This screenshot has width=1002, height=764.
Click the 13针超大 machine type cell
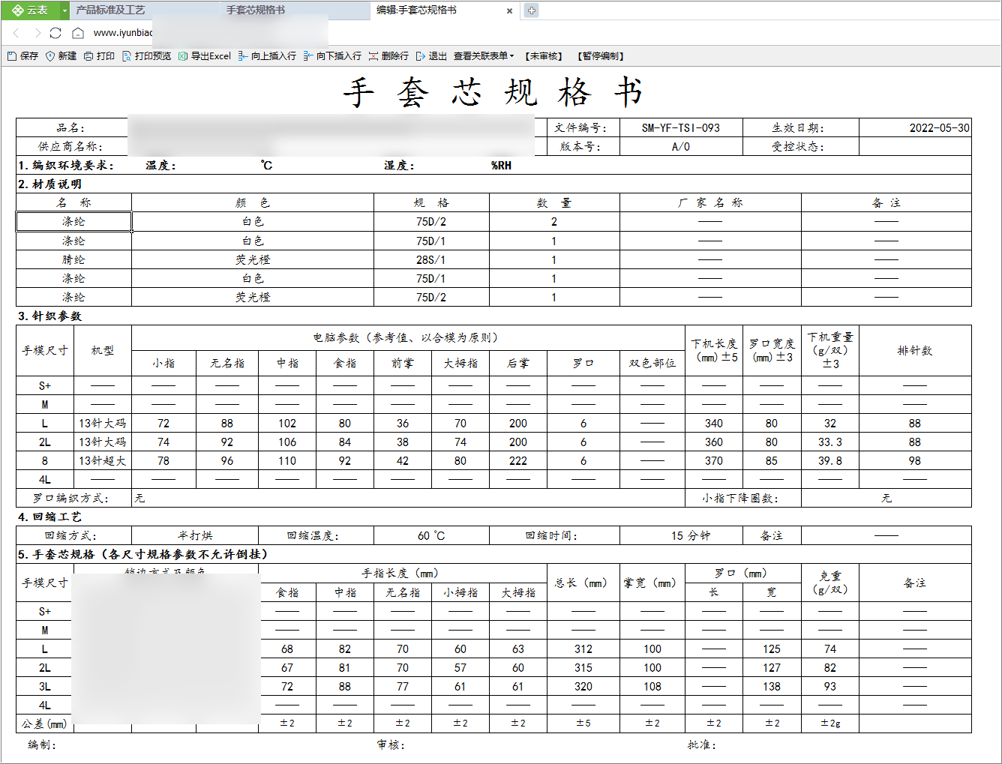pos(103,461)
